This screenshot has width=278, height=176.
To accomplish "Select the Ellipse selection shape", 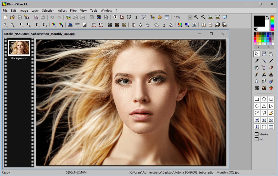I will click(264, 99).
